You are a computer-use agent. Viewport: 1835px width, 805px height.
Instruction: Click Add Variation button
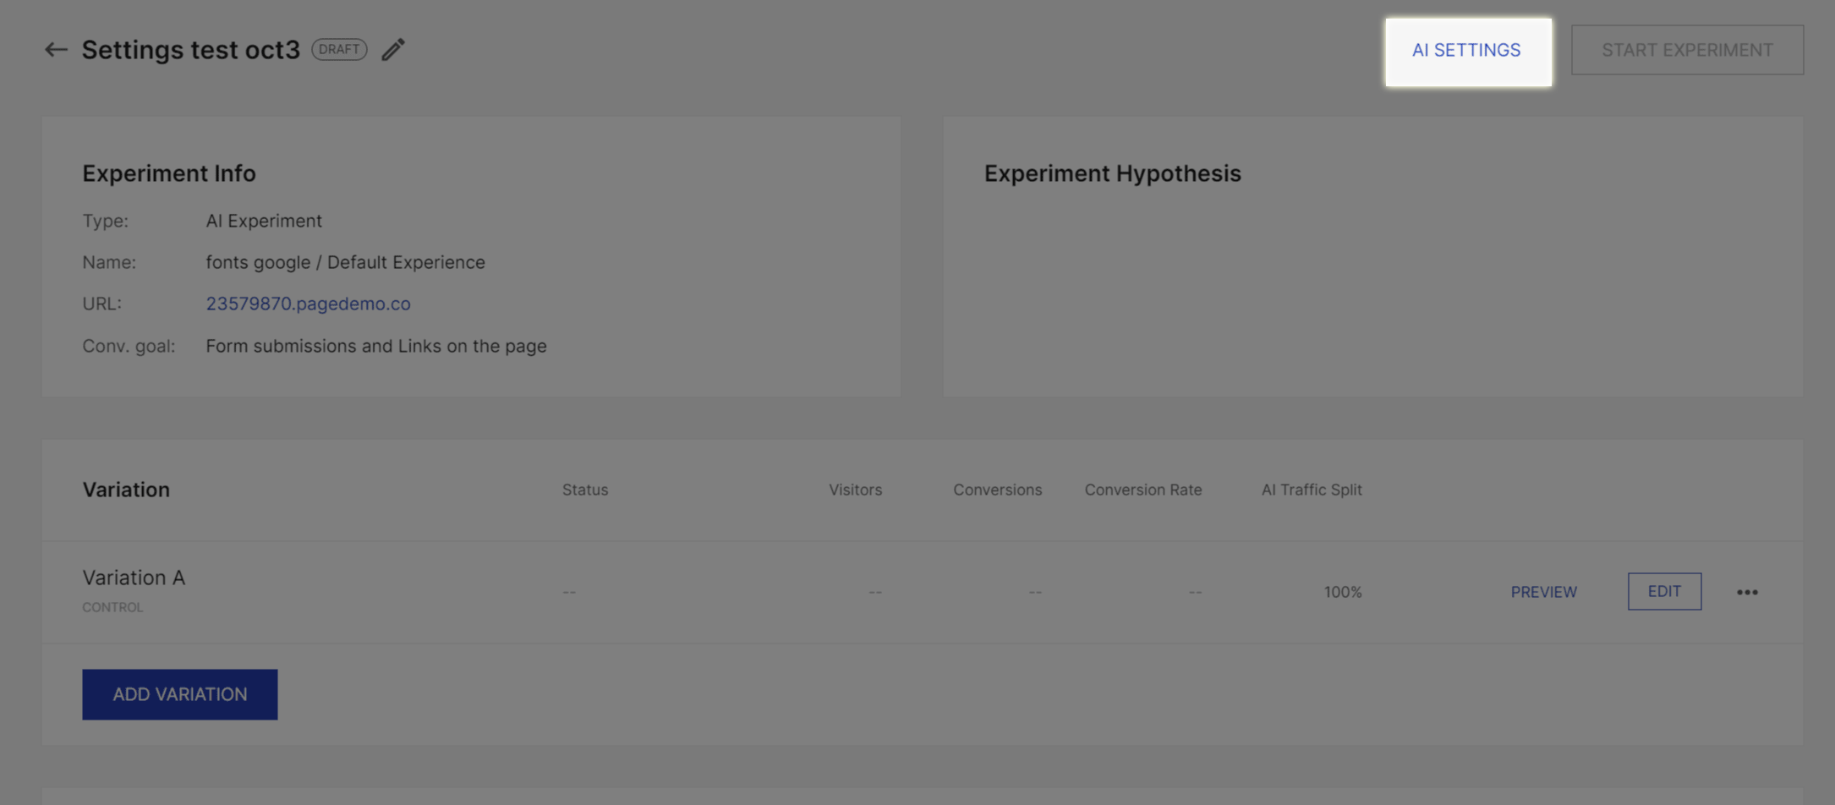[179, 694]
